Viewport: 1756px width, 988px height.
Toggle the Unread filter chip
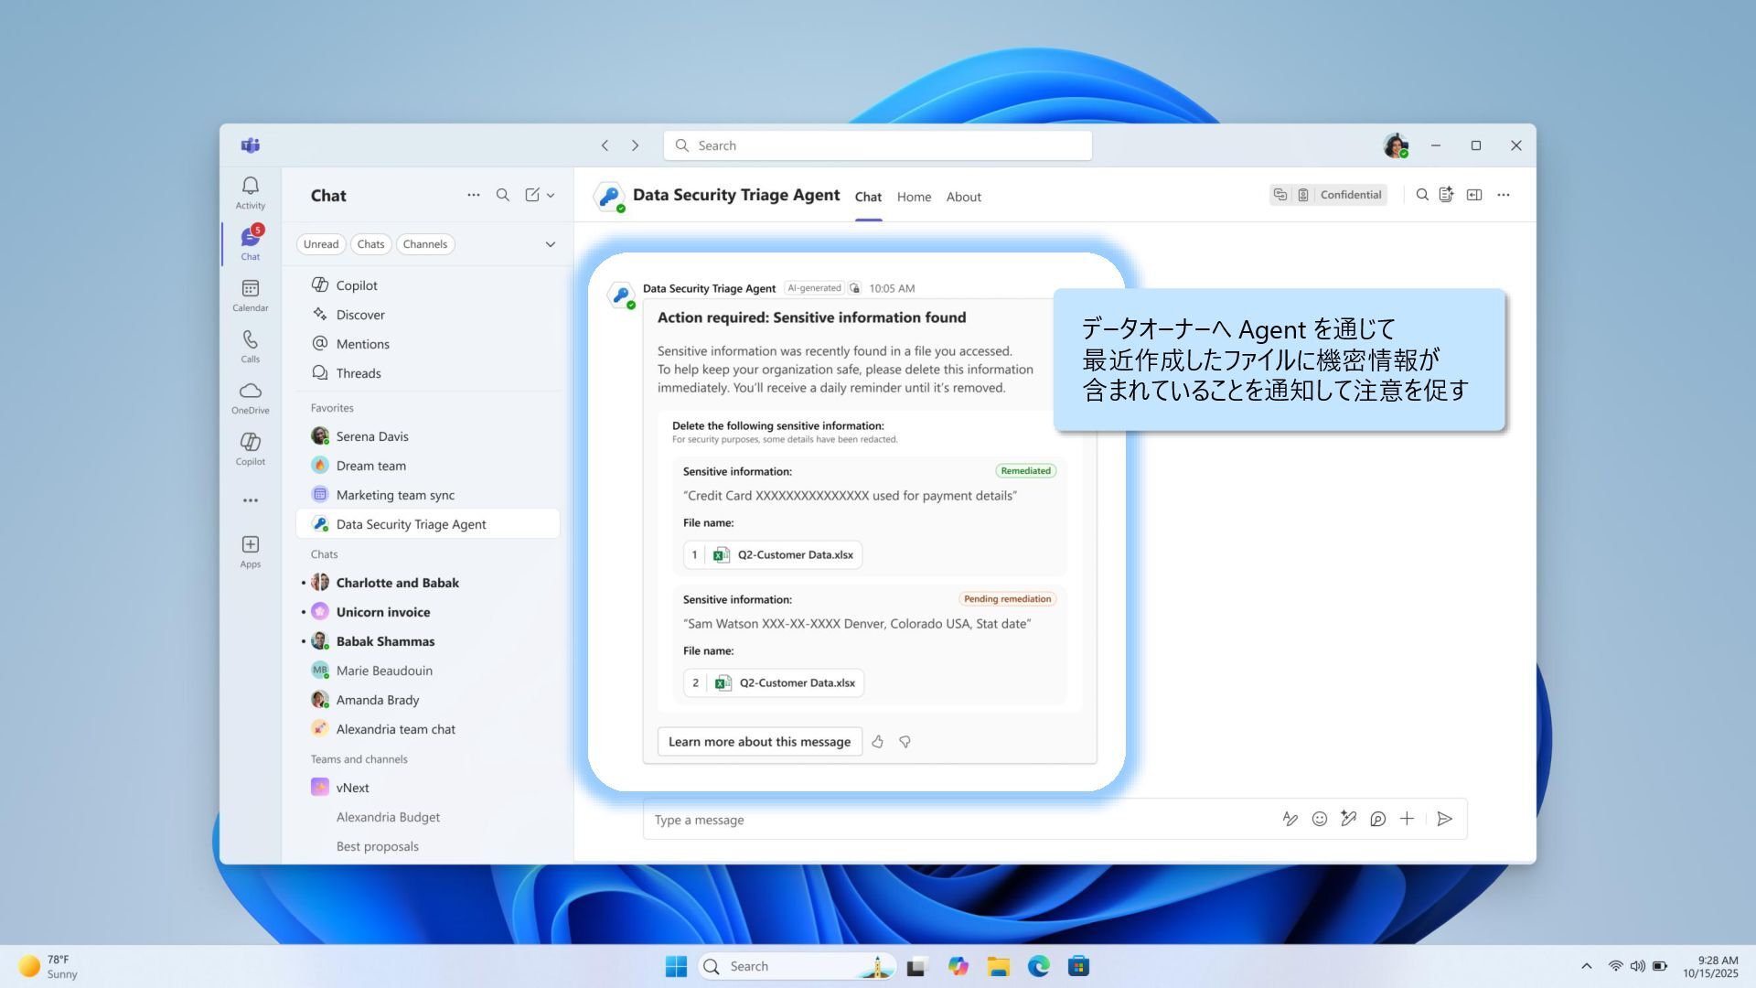[x=321, y=244]
